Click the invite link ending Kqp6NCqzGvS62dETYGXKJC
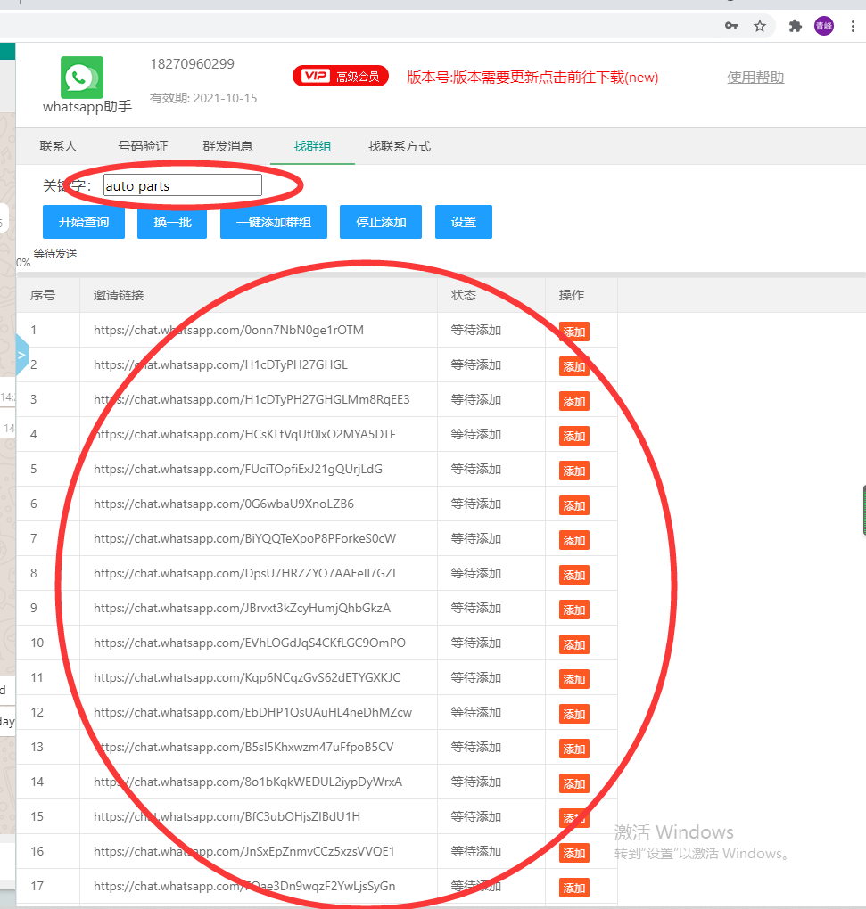This screenshot has width=866, height=909. tap(247, 677)
